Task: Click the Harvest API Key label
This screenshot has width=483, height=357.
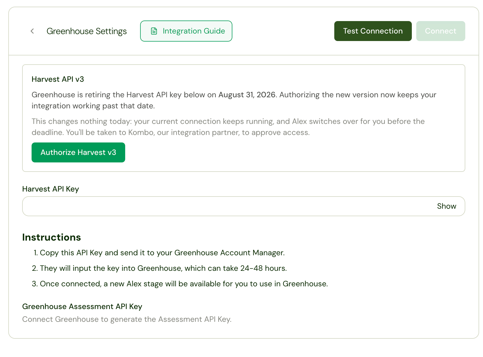Action: click(x=51, y=189)
